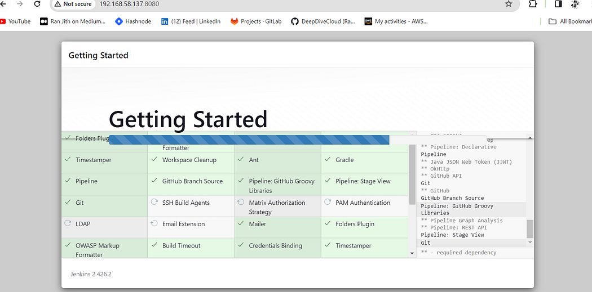Select the log entry ** Pipeline: Declarative
Viewport: 592px width, 292px height.
(x=459, y=147)
